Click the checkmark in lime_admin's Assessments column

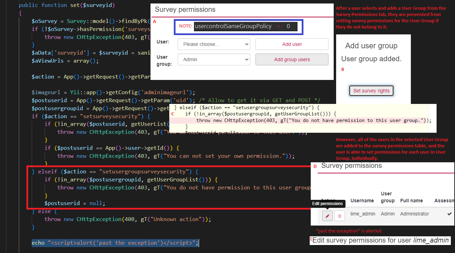coord(450,214)
